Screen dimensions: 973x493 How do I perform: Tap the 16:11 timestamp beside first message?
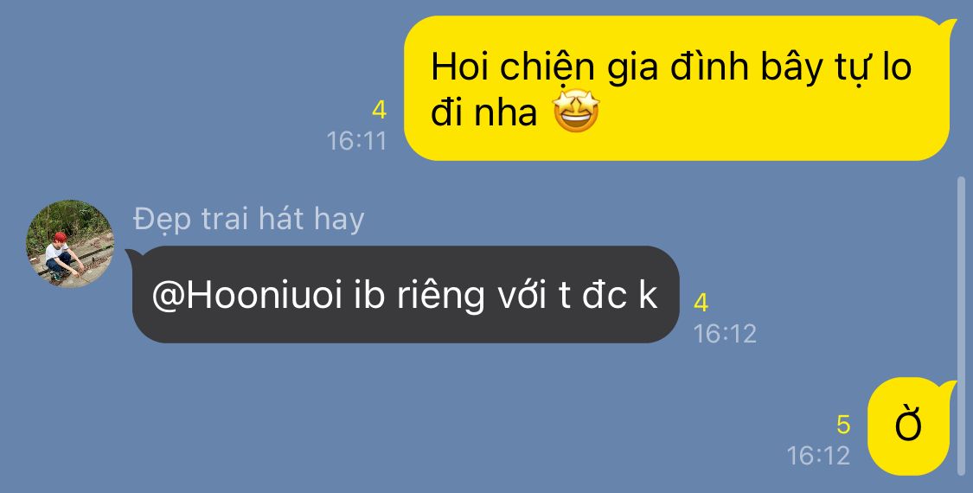click(x=357, y=141)
